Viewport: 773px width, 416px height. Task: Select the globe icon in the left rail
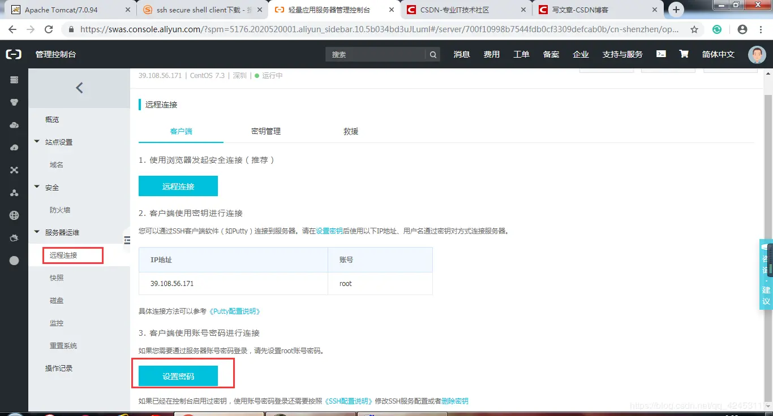click(x=14, y=215)
